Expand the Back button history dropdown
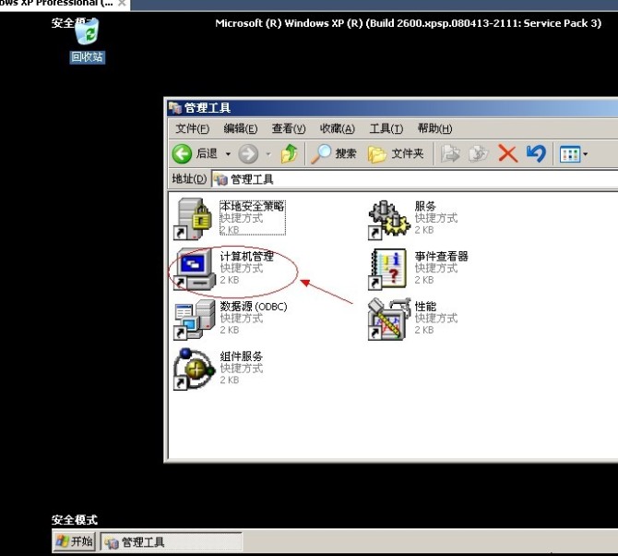The height and width of the screenshot is (556, 618). (228, 154)
